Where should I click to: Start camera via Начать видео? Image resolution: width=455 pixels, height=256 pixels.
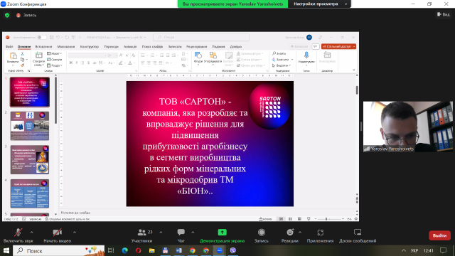[57, 235]
